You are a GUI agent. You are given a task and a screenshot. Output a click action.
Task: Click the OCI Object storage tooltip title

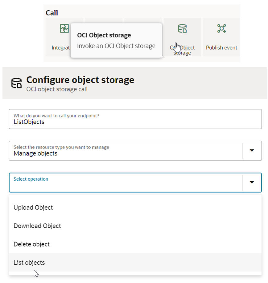coord(104,35)
